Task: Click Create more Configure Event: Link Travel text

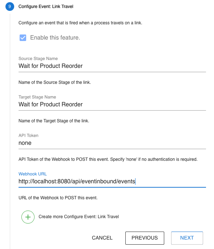Action: click(x=79, y=217)
